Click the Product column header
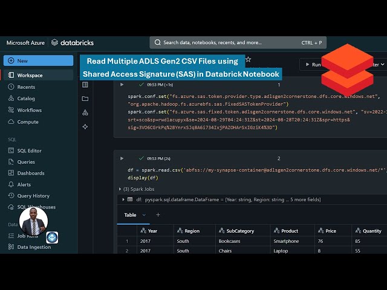The width and height of the screenshot is (387, 290). coord(293,231)
